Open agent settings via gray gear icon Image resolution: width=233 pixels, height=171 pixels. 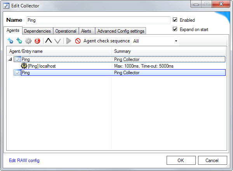click(28, 41)
